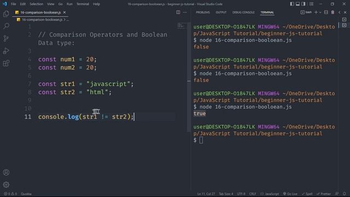Viewport: 350px width, 197px height.
Task: Click the Quokka status bar item
Action: pyautogui.click(x=26, y=194)
